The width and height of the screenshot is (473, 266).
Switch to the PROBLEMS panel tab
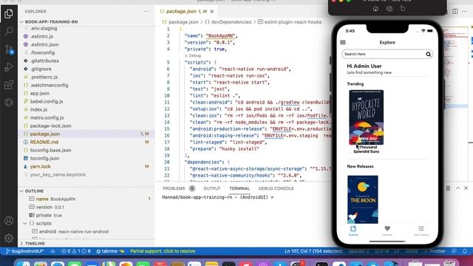point(174,188)
